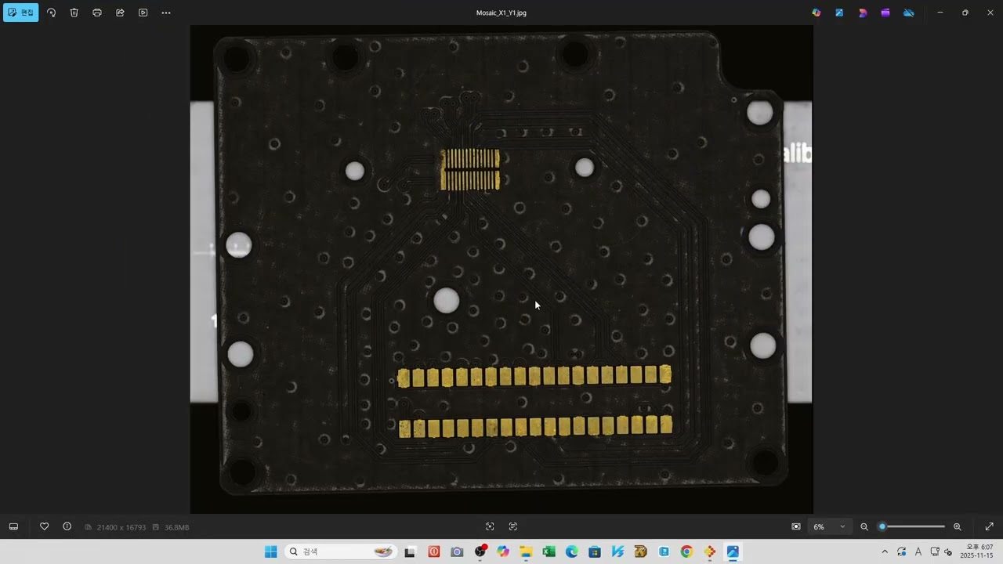Open the red-yellow diamond app in taskbar
The image size is (1003, 564).
(x=710, y=551)
